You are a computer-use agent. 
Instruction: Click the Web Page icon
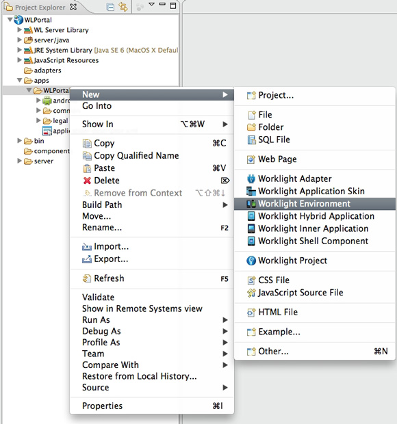(x=251, y=159)
